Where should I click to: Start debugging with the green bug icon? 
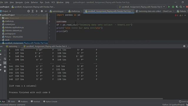coord(173,7)
